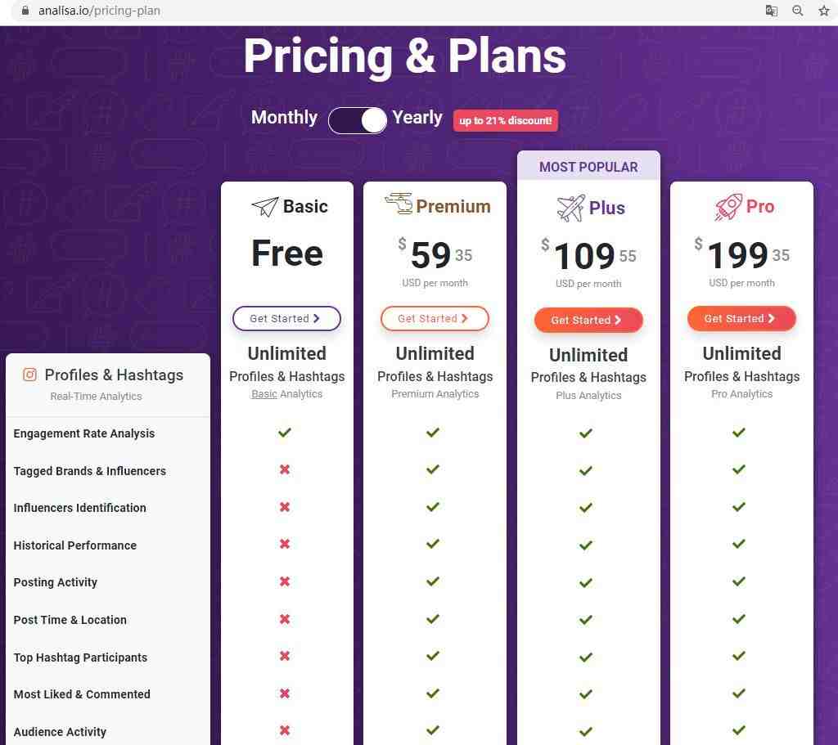Click the underlined Basic Analytics link
The width and height of the screenshot is (838, 745).
287,394
